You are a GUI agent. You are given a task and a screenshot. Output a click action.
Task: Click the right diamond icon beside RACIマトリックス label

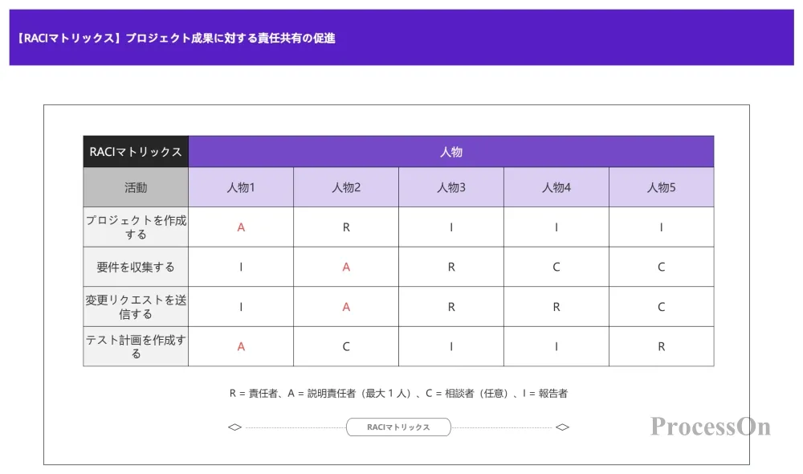click(562, 427)
